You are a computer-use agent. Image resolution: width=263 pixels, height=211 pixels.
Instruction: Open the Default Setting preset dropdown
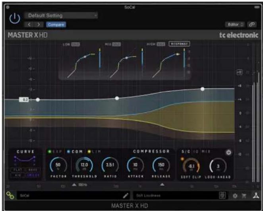[x=61, y=15]
